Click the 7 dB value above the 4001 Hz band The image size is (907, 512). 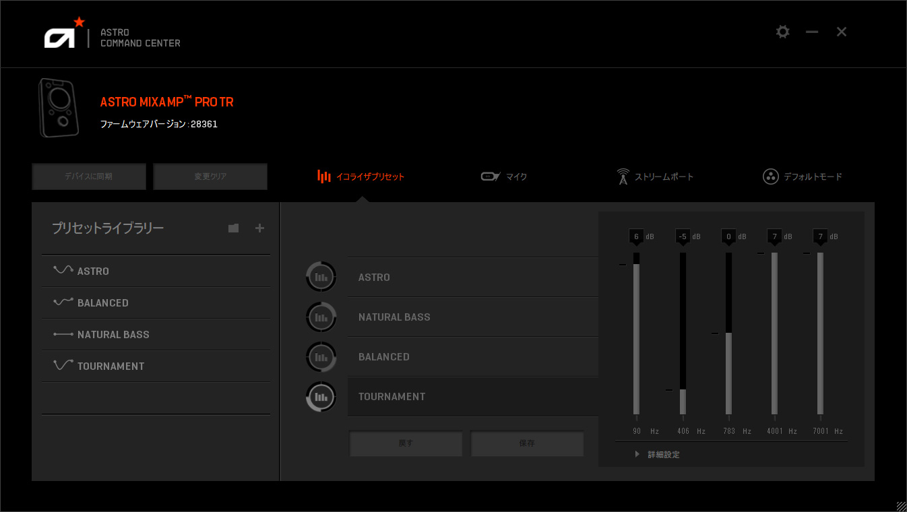pos(774,236)
